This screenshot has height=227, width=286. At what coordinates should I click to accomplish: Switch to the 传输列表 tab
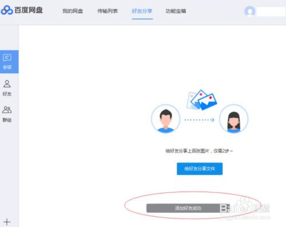(108, 11)
